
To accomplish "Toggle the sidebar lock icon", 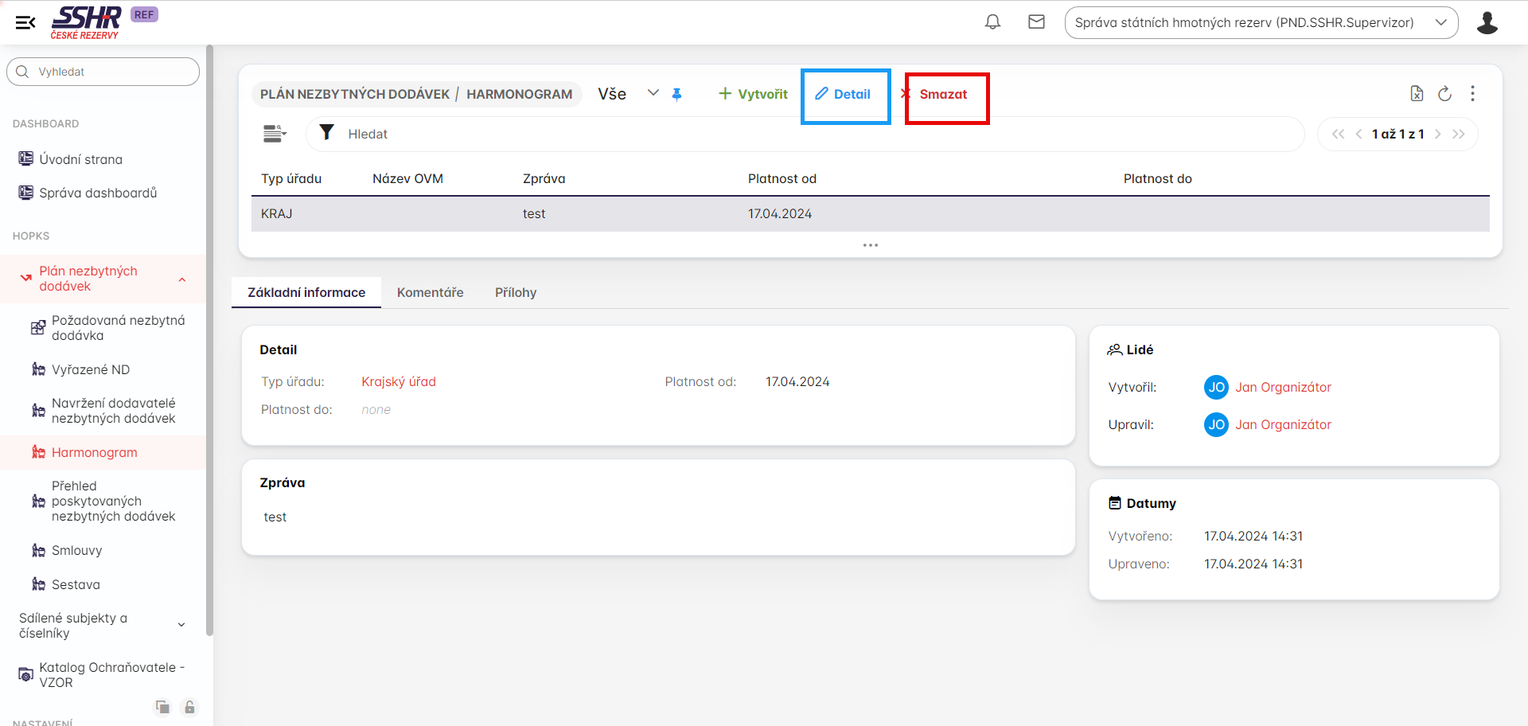I will (189, 707).
